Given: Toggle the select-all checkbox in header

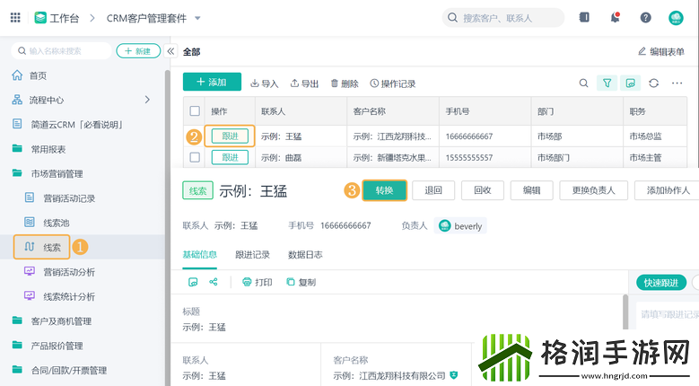Looking at the screenshot, I should click(x=195, y=111).
